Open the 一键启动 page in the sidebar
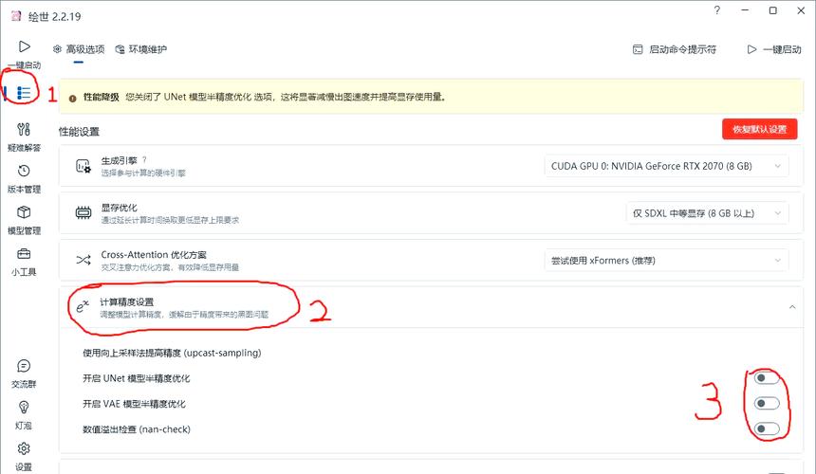The width and height of the screenshot is (816, 474). (x=24, y=54)
